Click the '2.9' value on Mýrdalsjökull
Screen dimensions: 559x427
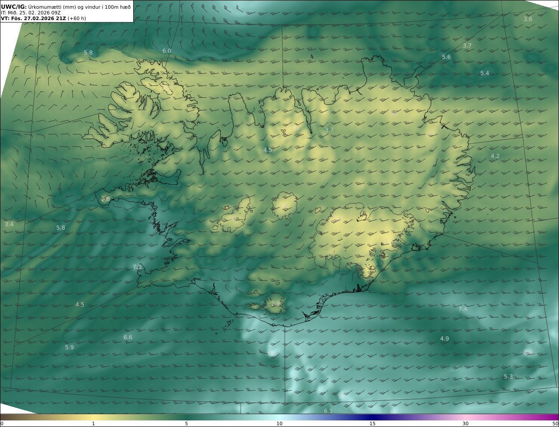tap(276, 304)
